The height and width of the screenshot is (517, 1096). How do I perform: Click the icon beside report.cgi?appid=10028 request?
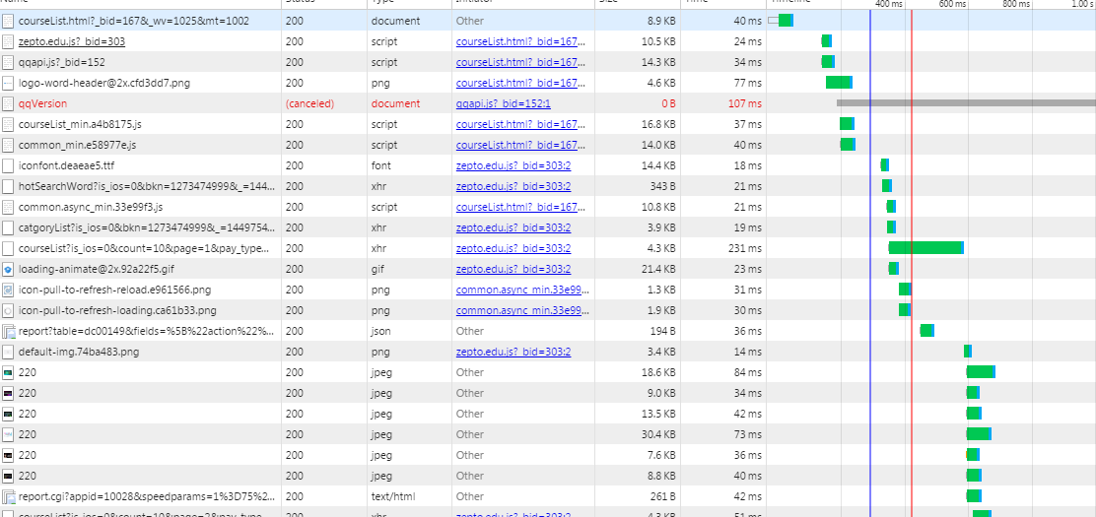tap(9, 497)
